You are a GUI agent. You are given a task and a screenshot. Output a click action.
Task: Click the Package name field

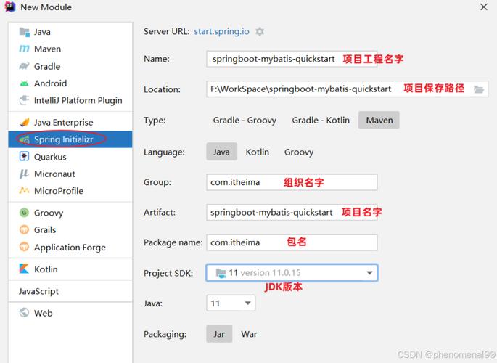pyautogui.click(x=292, y=242)
